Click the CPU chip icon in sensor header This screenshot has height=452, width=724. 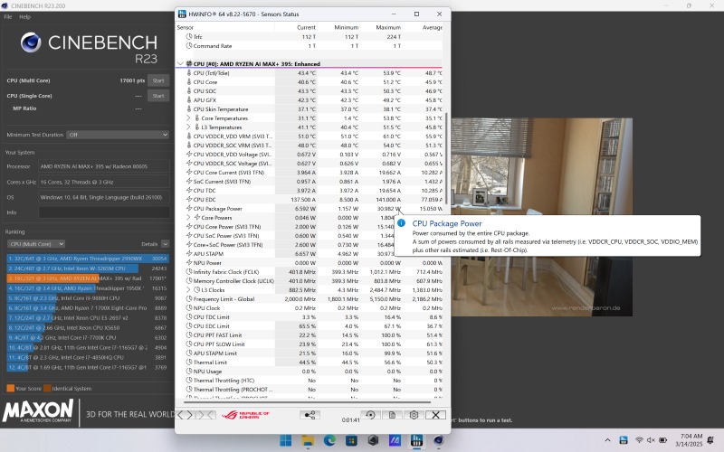[189, 63]
